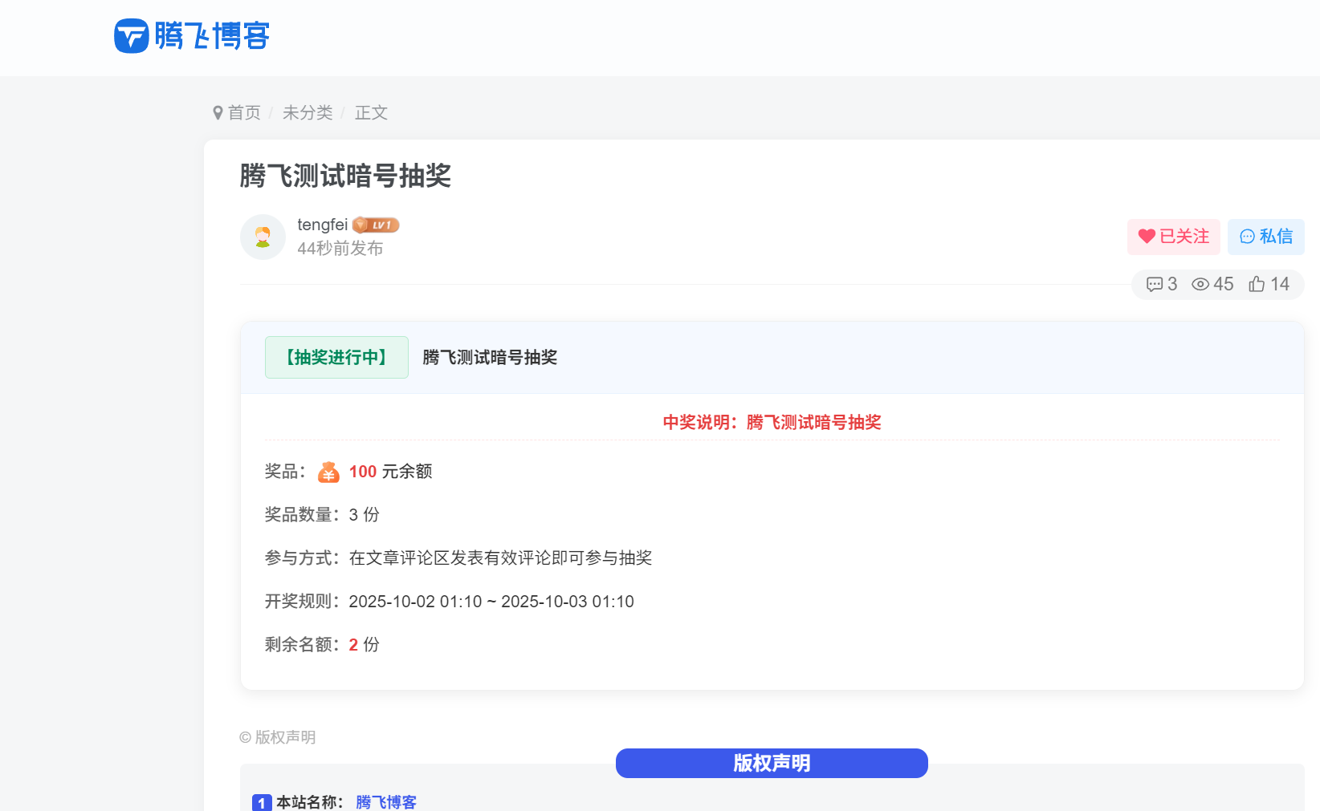Click tengfei's avatar picture

click(263, 237)
